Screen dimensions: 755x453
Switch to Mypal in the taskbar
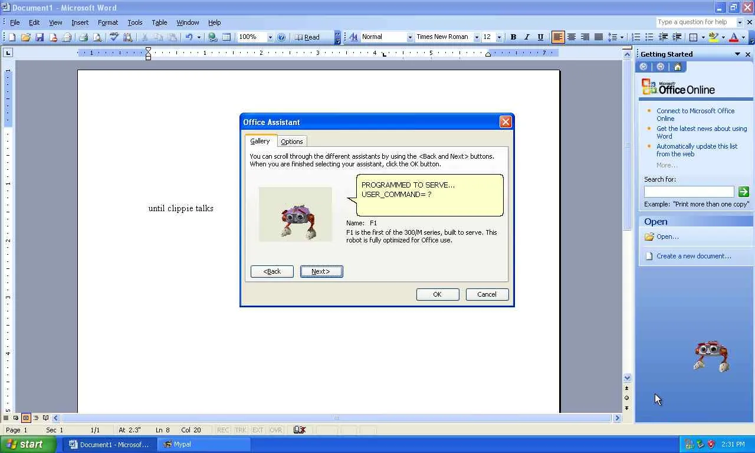(x=204, y=445)
